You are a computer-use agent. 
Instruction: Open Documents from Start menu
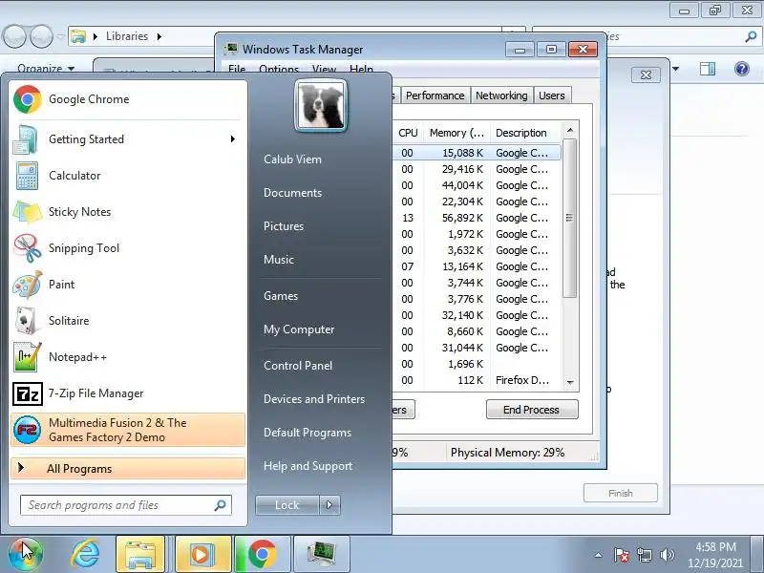(293, 193)
